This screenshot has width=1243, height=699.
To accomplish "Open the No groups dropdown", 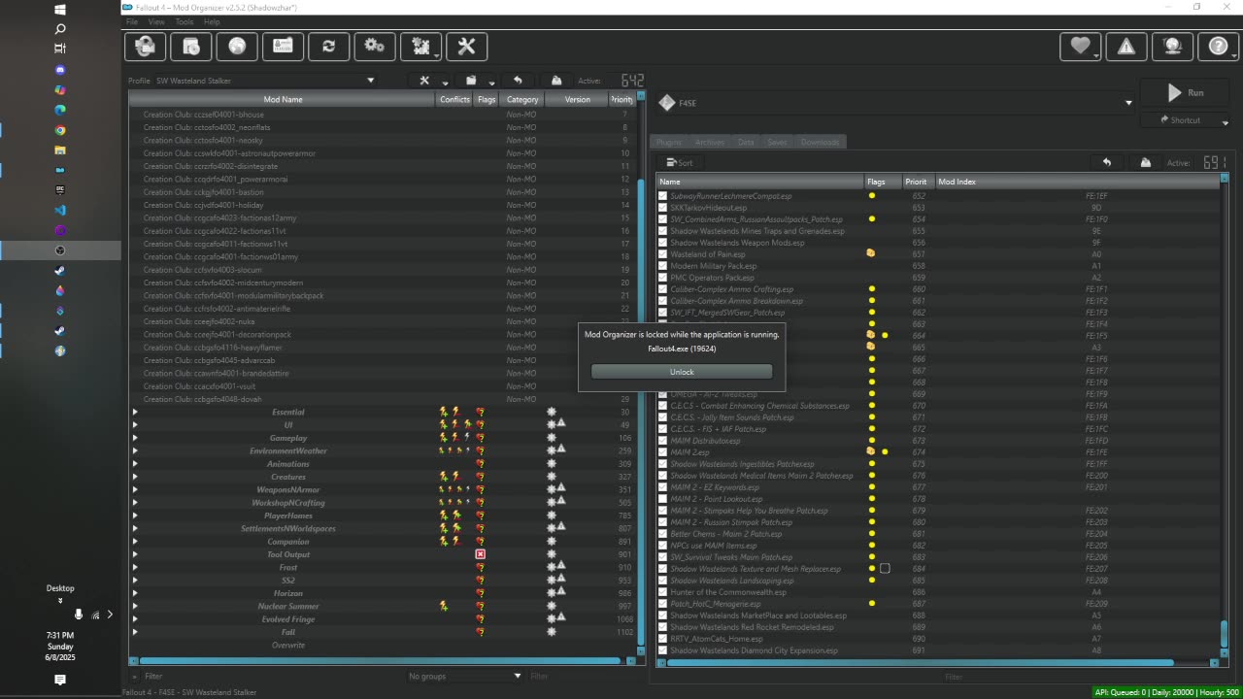I will click(x=465, y=676).
